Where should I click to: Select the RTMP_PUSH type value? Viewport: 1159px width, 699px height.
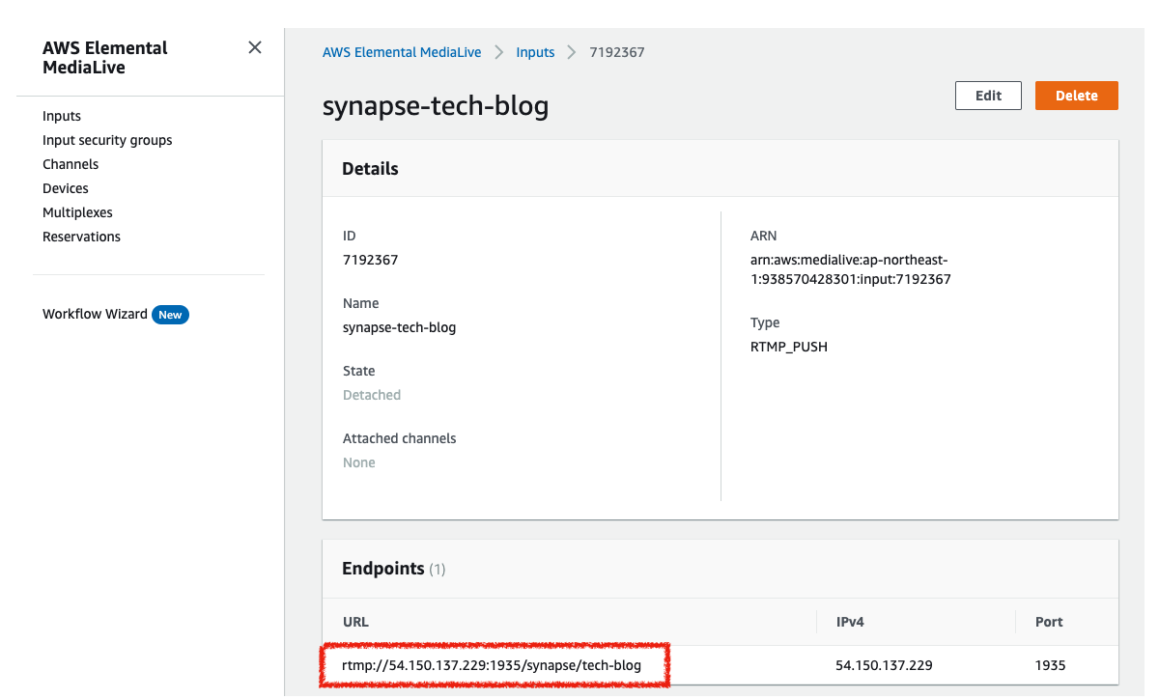[x=789, y=347]
